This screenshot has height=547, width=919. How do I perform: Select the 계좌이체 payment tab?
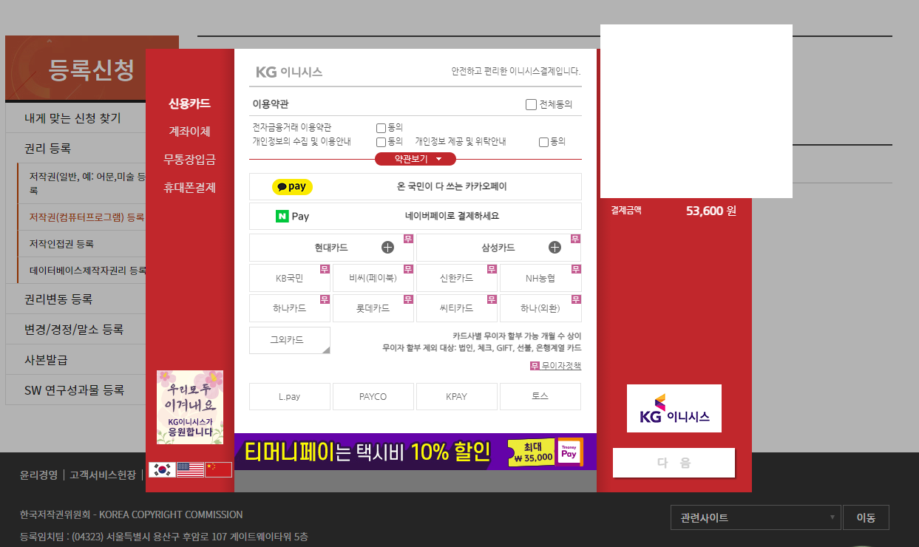coord(190,132)
